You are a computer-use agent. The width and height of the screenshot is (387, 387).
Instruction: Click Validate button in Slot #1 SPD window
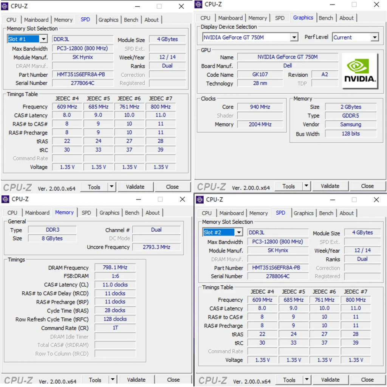[x=135, y=187]
